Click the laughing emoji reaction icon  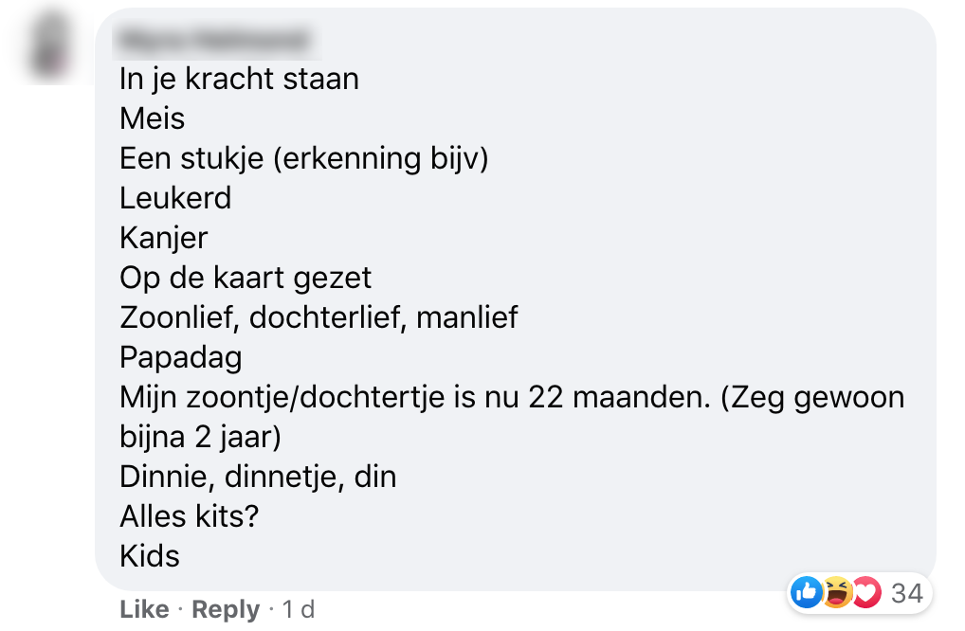(x=836, y=593)
